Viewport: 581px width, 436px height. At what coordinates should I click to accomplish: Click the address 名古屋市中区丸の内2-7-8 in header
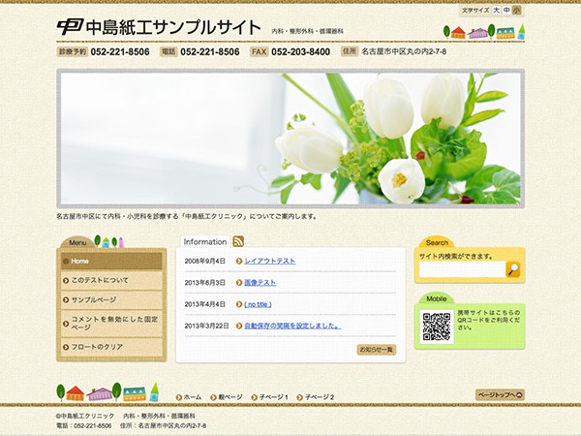(x=404, y=51)
